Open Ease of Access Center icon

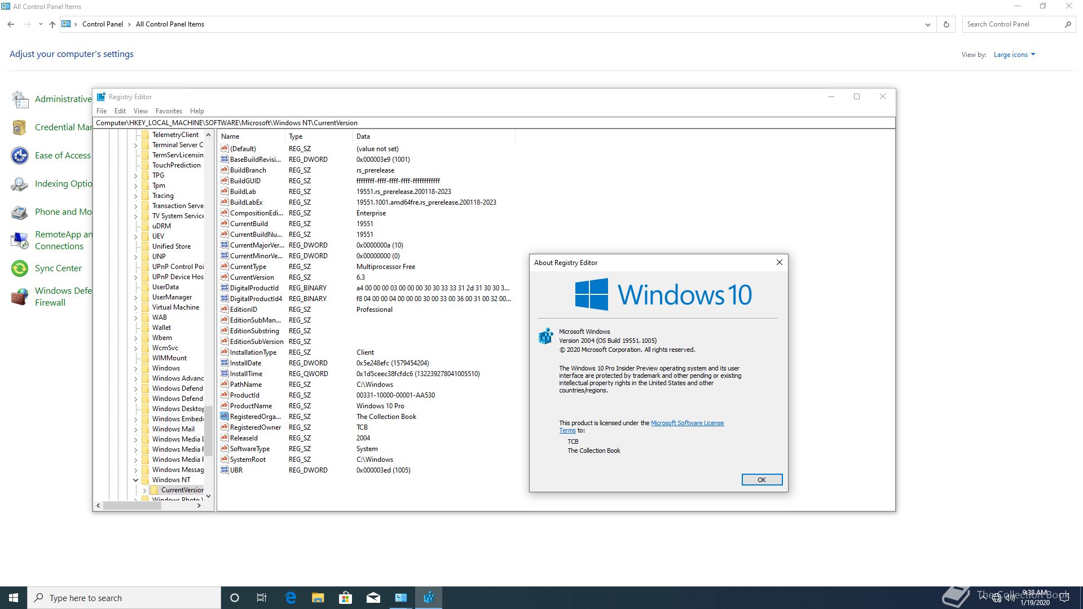click(20, 156)
